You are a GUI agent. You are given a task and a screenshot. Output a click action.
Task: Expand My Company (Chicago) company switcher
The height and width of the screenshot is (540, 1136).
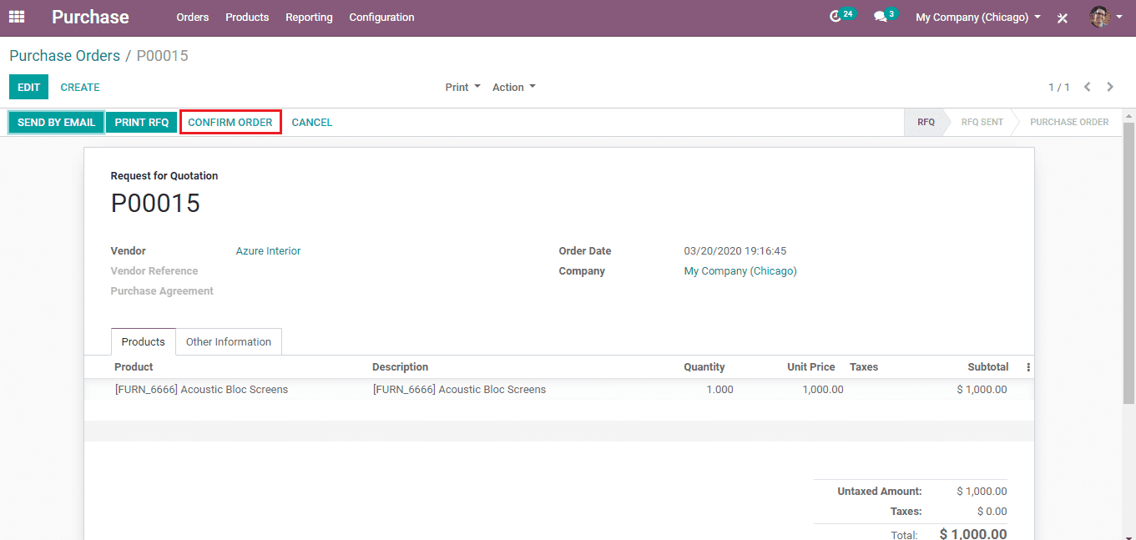click(x=978, y=17)
